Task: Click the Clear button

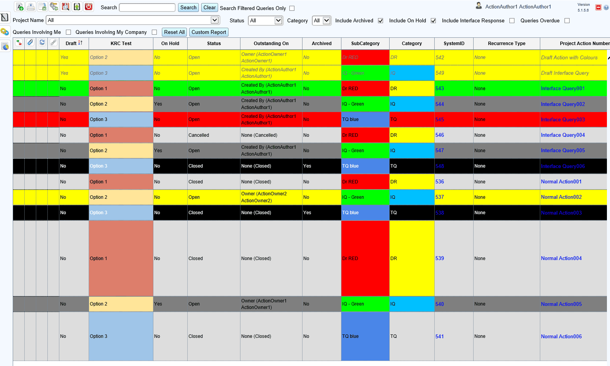Action: 210,8
